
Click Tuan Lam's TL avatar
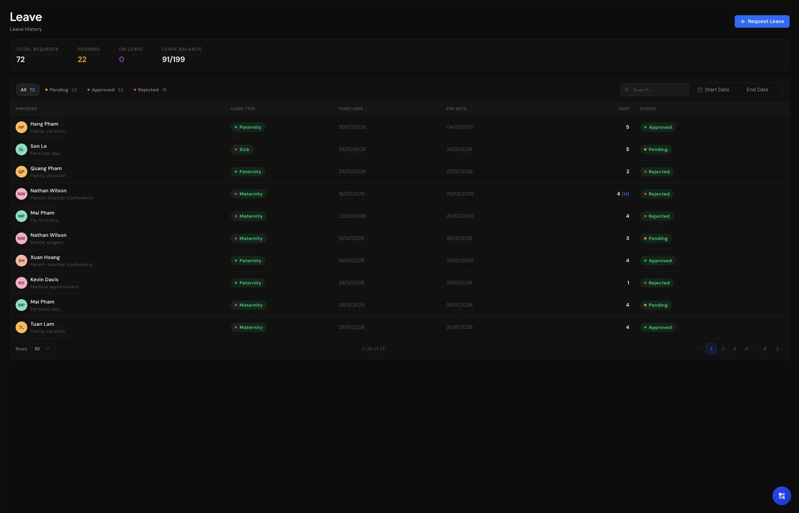pos(21,327)
